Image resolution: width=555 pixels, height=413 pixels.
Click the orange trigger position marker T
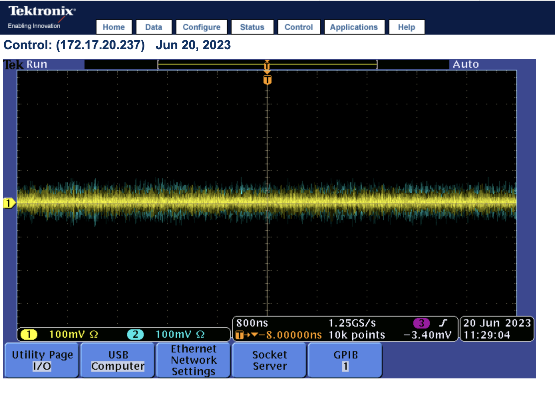(x=267, y=80)
